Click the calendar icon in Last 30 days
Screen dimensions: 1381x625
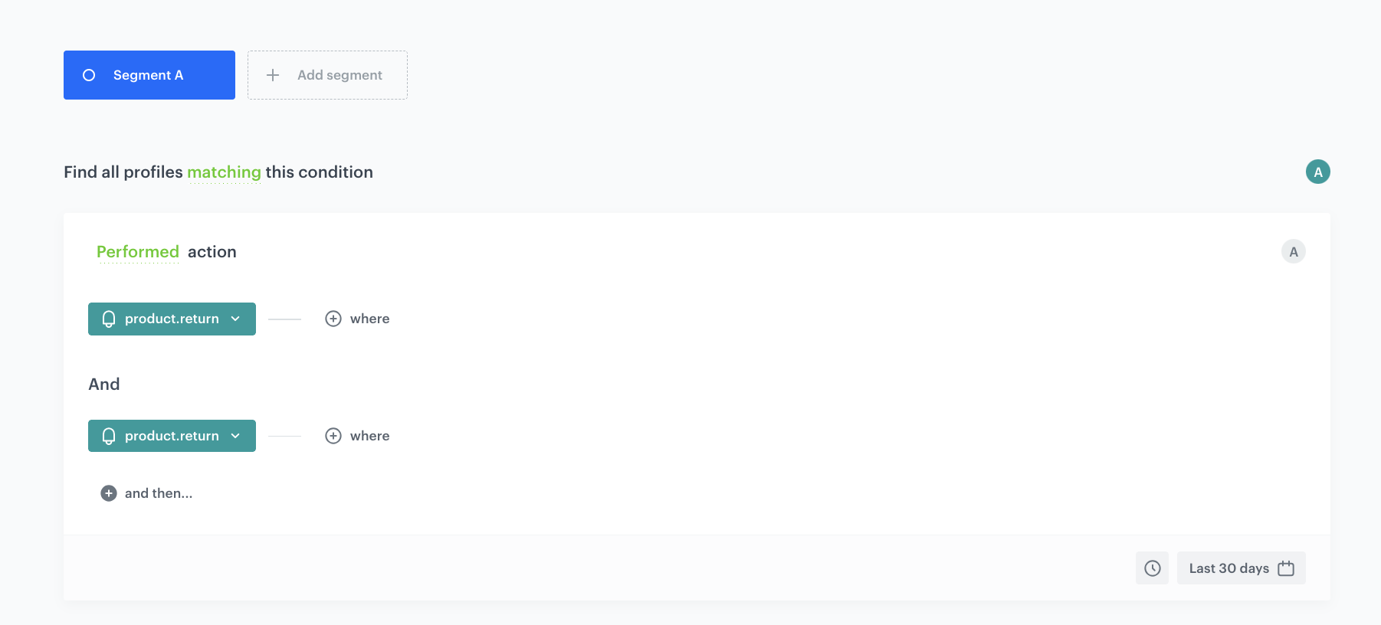tap(1286, 568)
